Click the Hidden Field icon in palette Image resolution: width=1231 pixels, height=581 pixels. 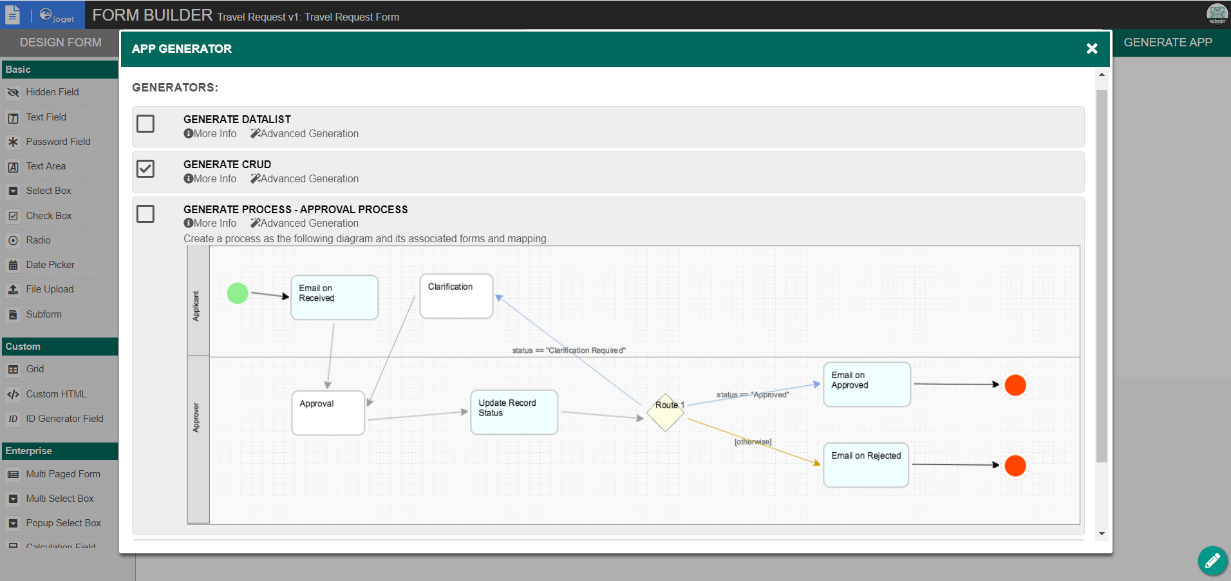(x=13, y=93)
